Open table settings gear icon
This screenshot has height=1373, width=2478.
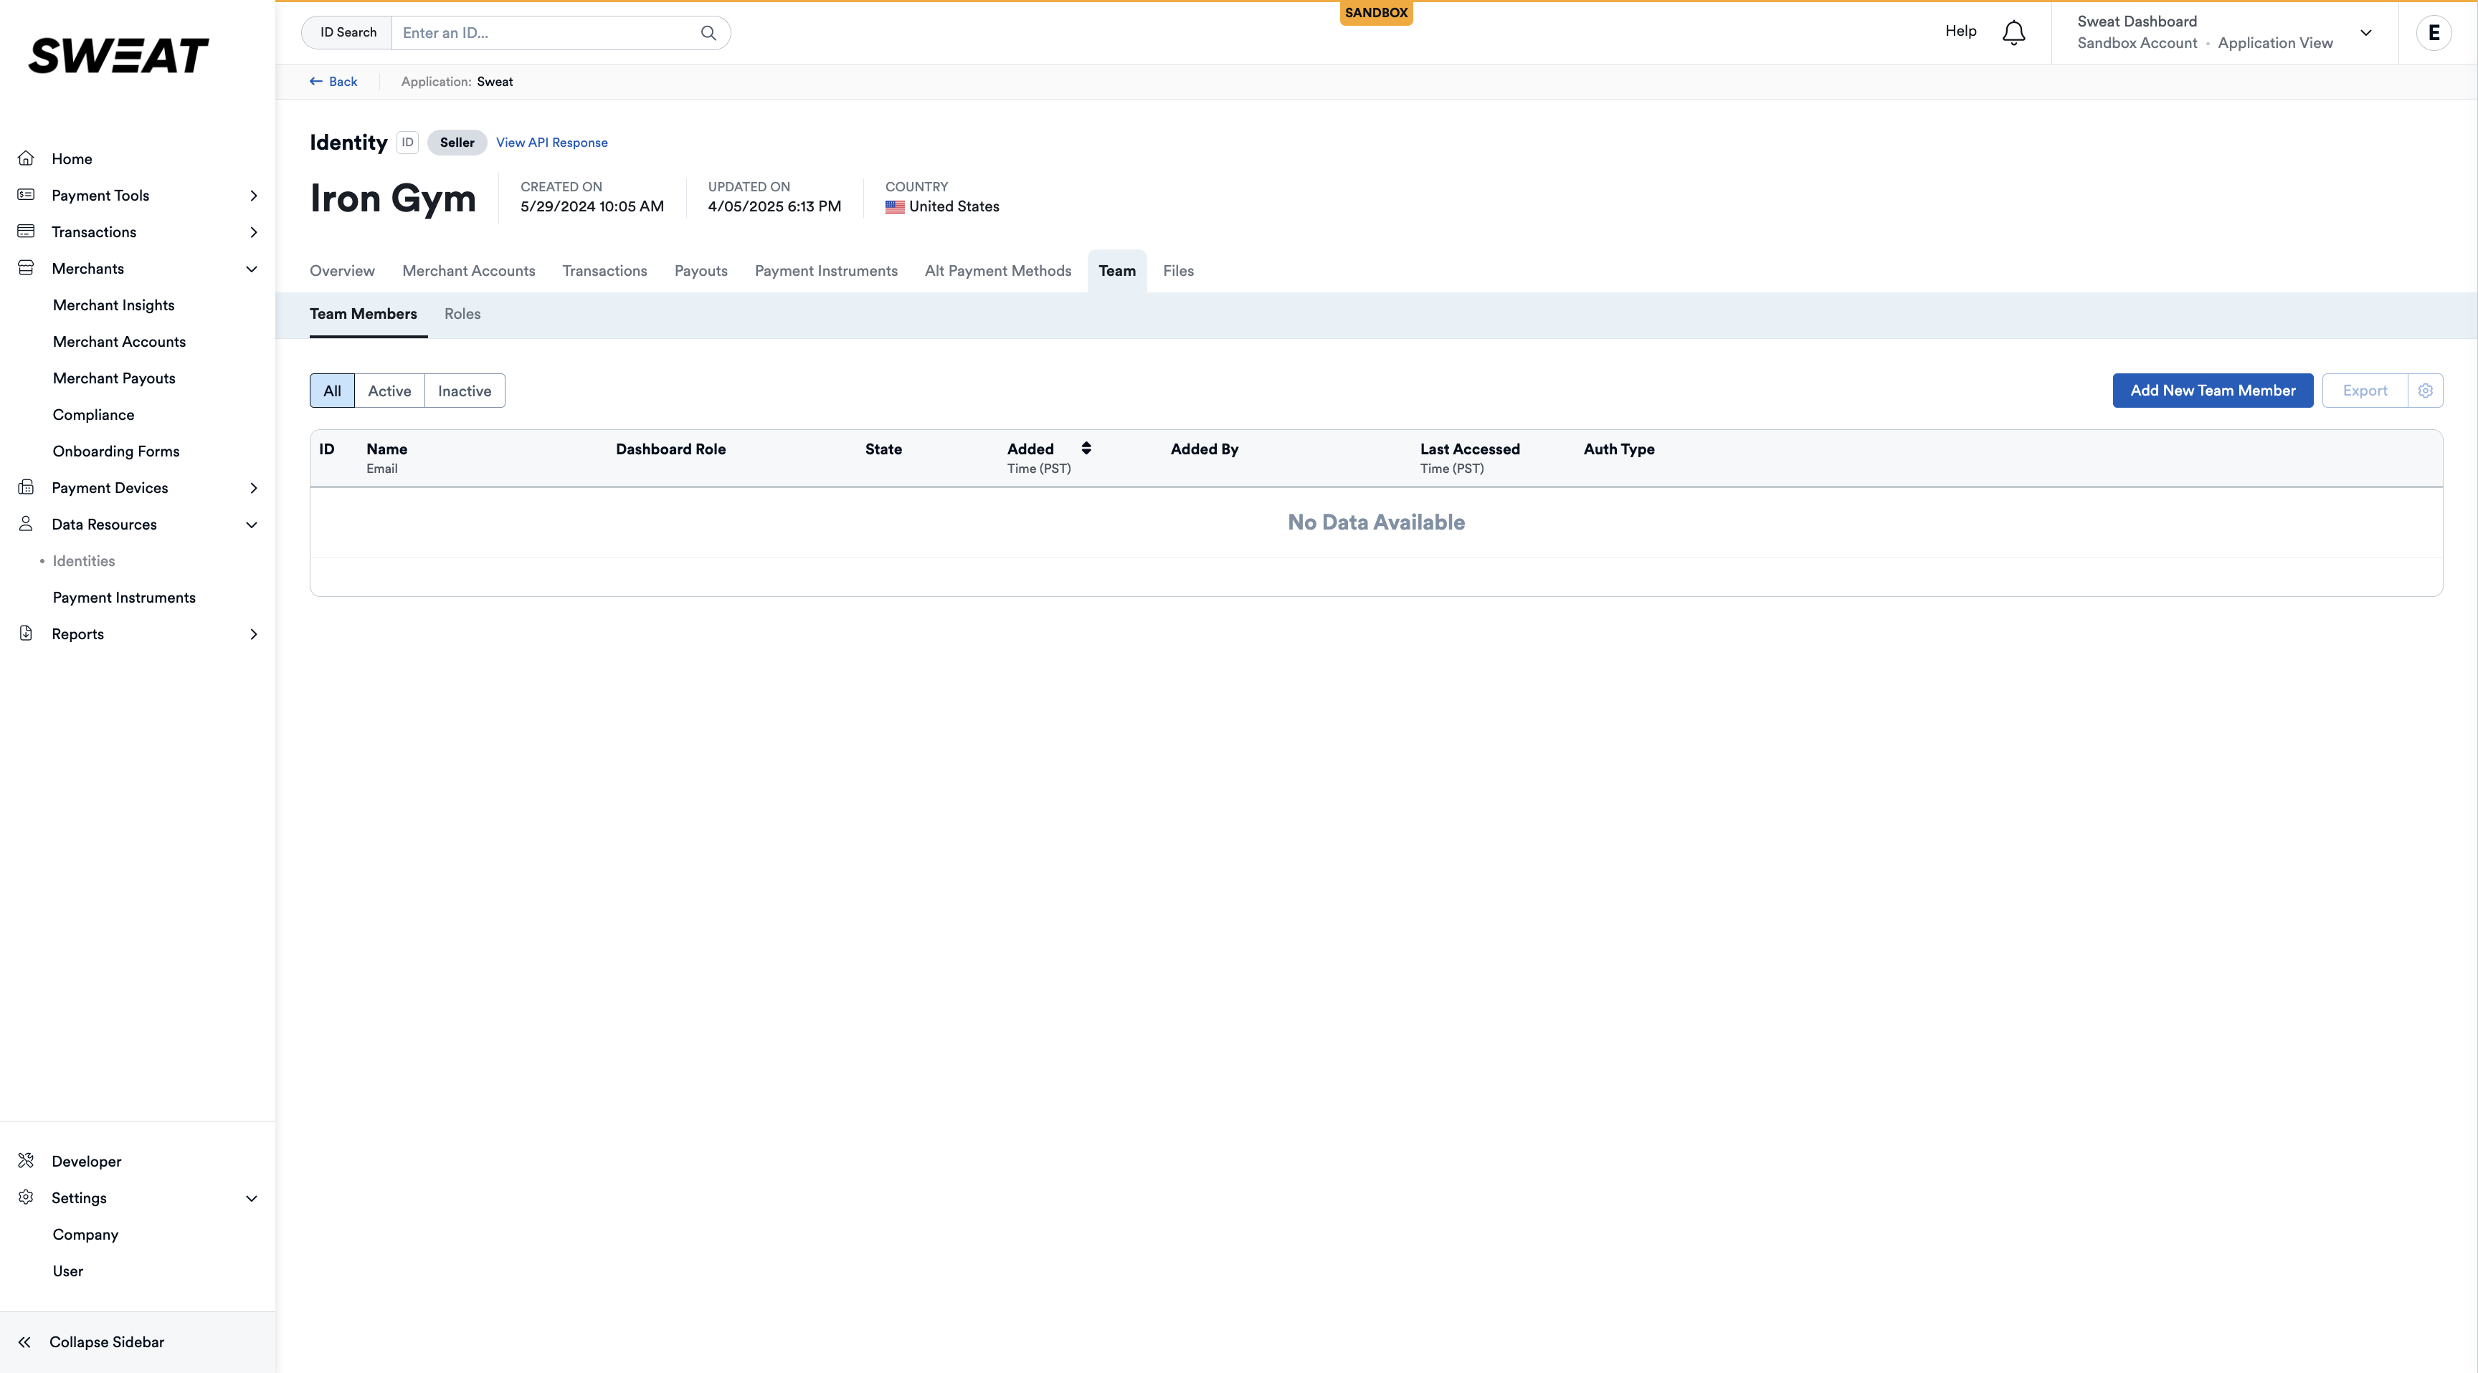tap(2425, 391)
